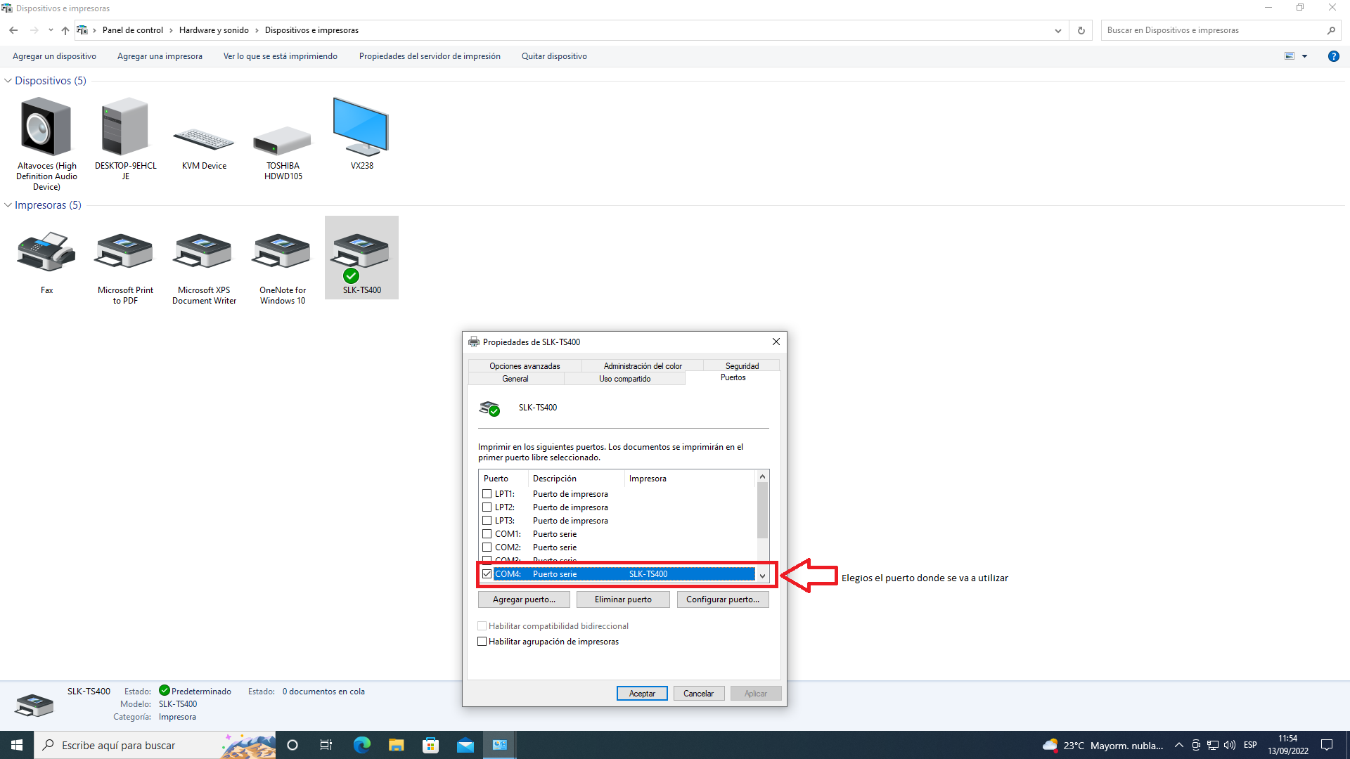This screenshot has width=1350, height=759.
Task: Enable Habilitar agrupación de impresoras checkbox
Action: (x=482, y=642)
